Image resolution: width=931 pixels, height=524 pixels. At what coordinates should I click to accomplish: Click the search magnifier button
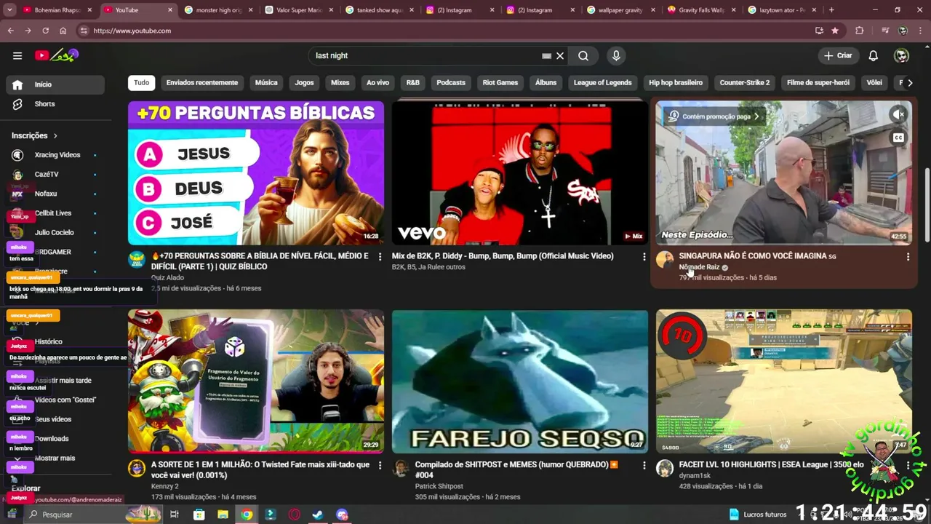[x=583, y=55]
